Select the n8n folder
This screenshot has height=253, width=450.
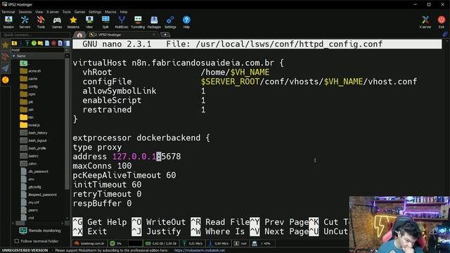(27, 117)
